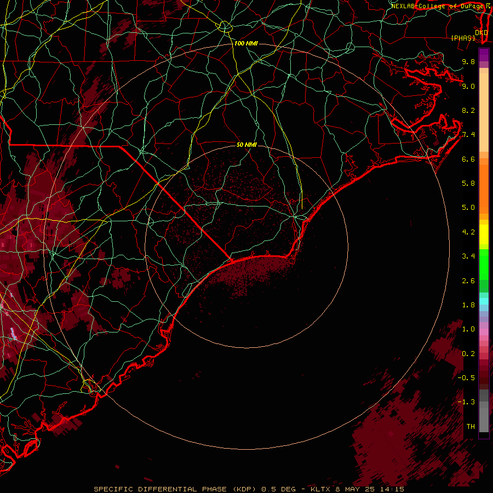Click the purple top segment of color scale
The width and height of the screenshot is (493, 493).
click(484, 55)
